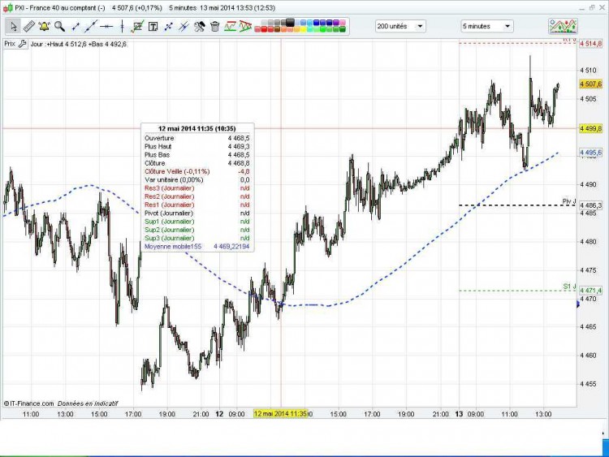The height and width of the screenshot is (457, 609).
Task: Open the hammer and wrench settings tool
Action: point(199,27)
